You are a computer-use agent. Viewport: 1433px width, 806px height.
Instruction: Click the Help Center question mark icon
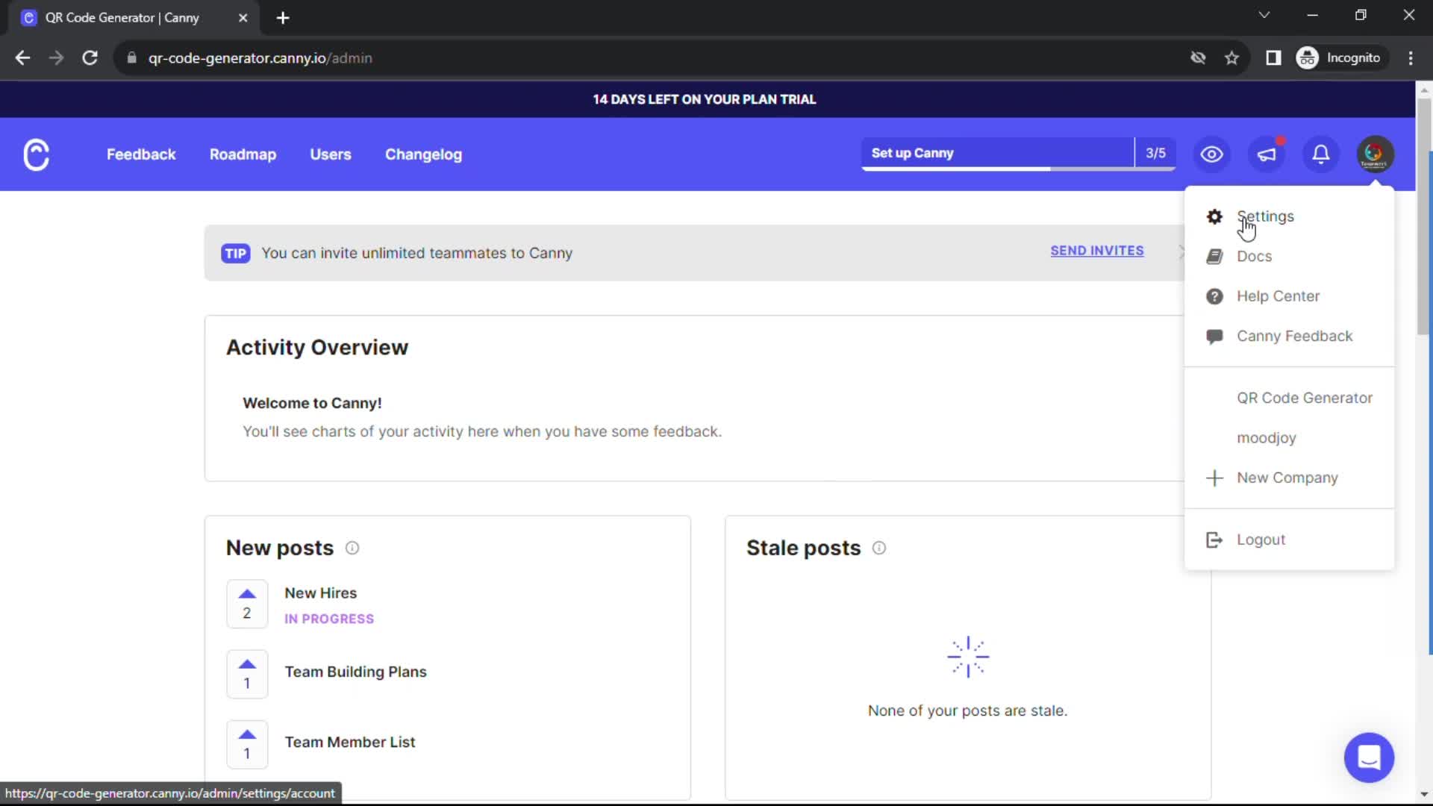pyautogui.click(x=1214, y=296)
